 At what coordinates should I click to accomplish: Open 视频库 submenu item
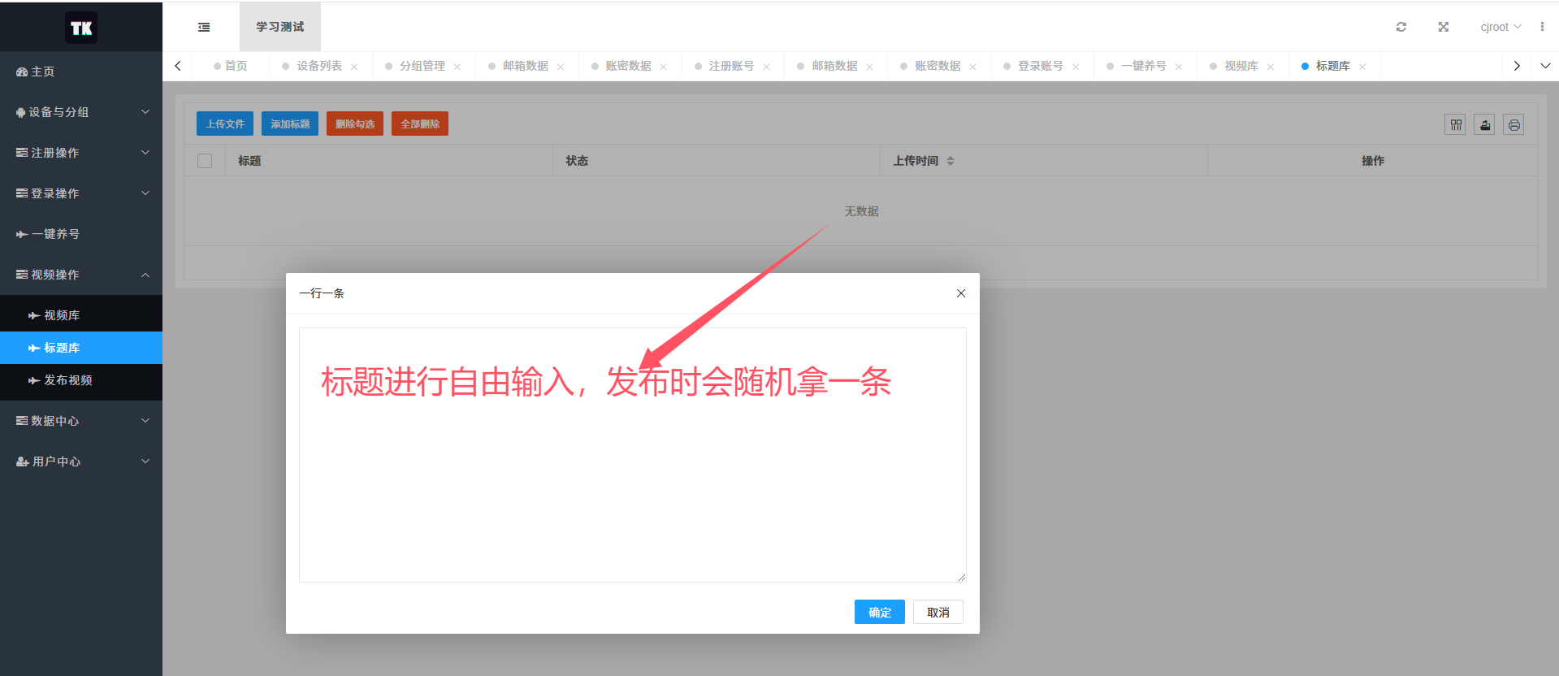pyautogui.click(x=81, y=315)
